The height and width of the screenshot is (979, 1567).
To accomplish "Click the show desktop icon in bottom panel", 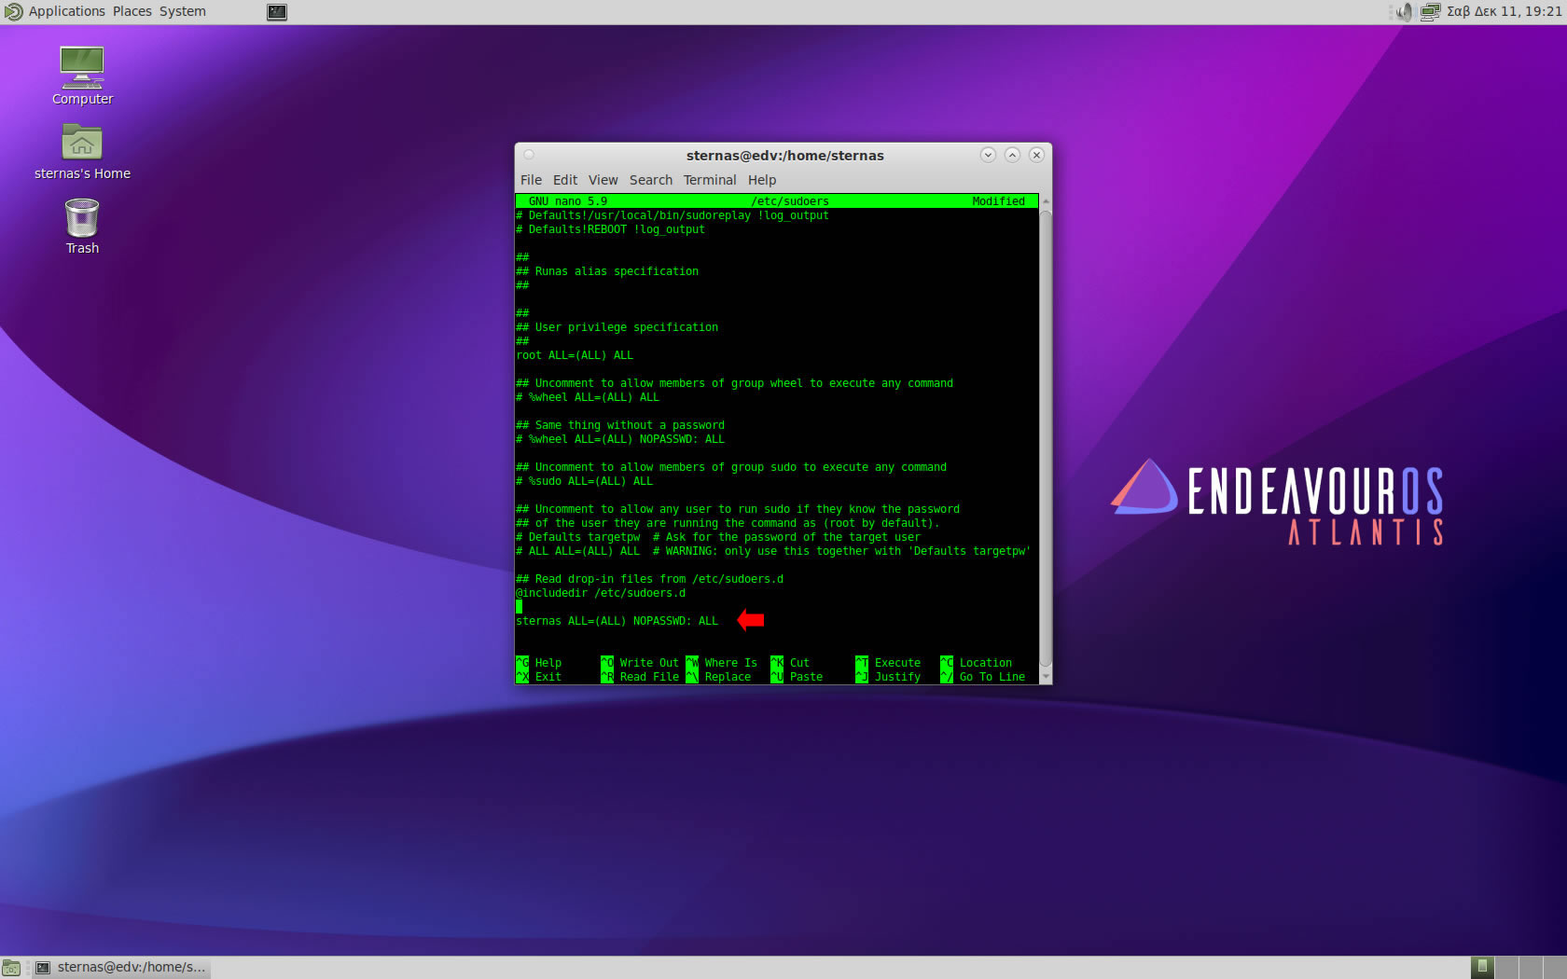I will 11,968.
